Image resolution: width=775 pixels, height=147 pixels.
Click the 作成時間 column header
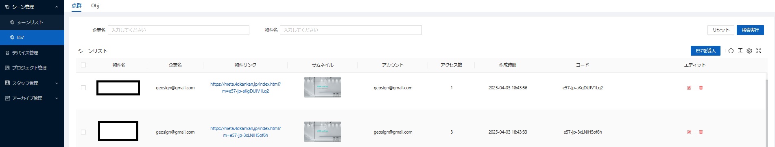pos(508,65)
